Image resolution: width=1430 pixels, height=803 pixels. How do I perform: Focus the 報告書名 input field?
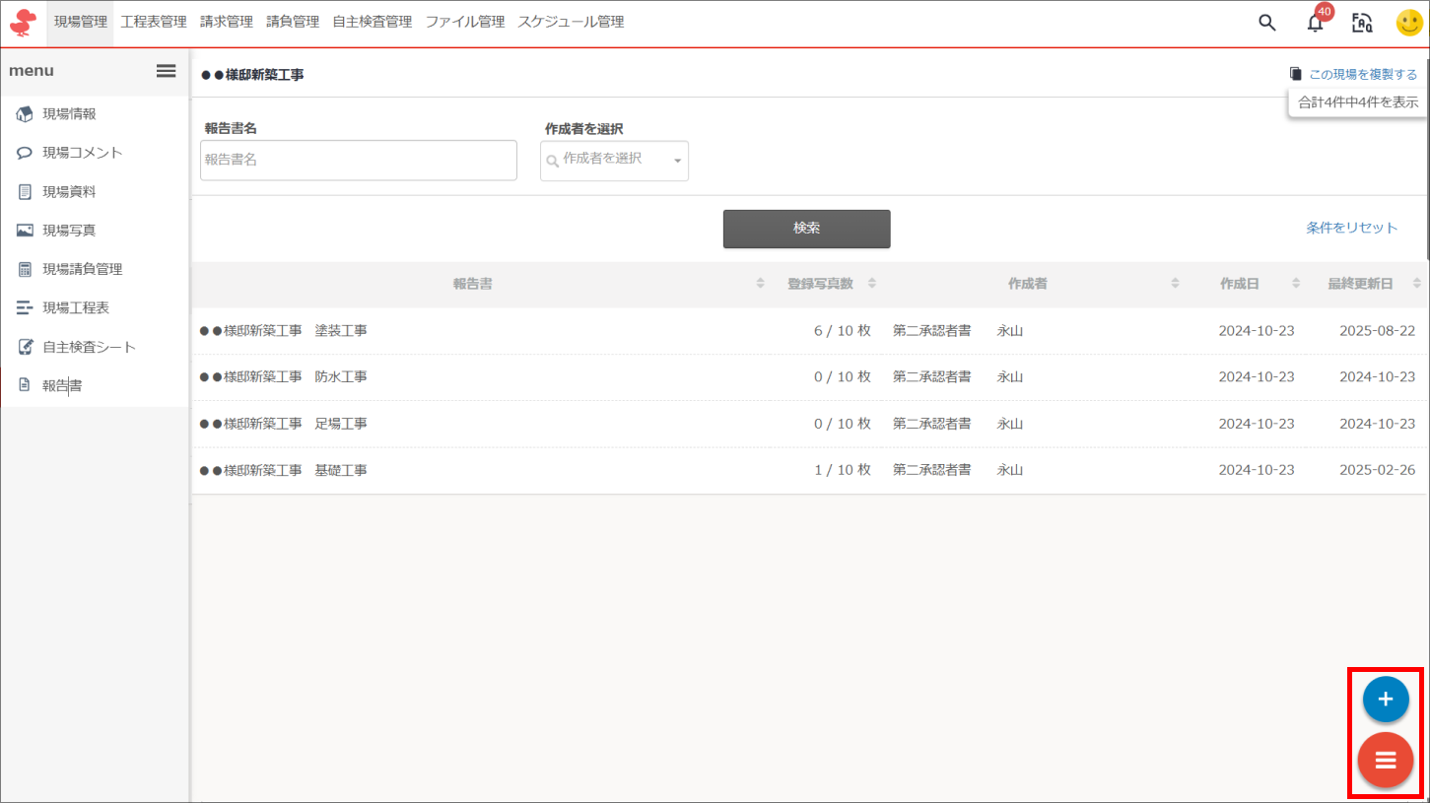(x=359, y=161)
